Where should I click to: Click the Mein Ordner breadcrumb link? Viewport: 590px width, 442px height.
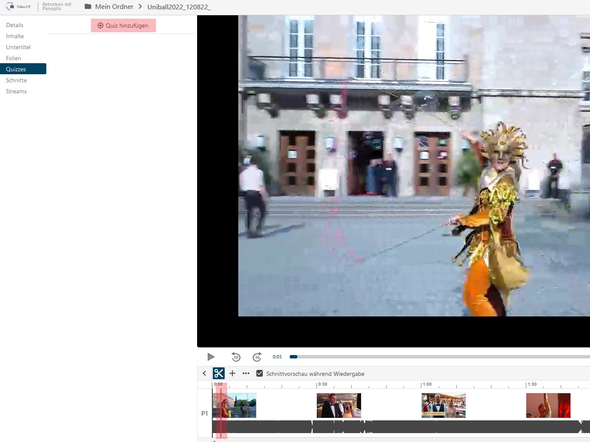[x=114, y=6]
